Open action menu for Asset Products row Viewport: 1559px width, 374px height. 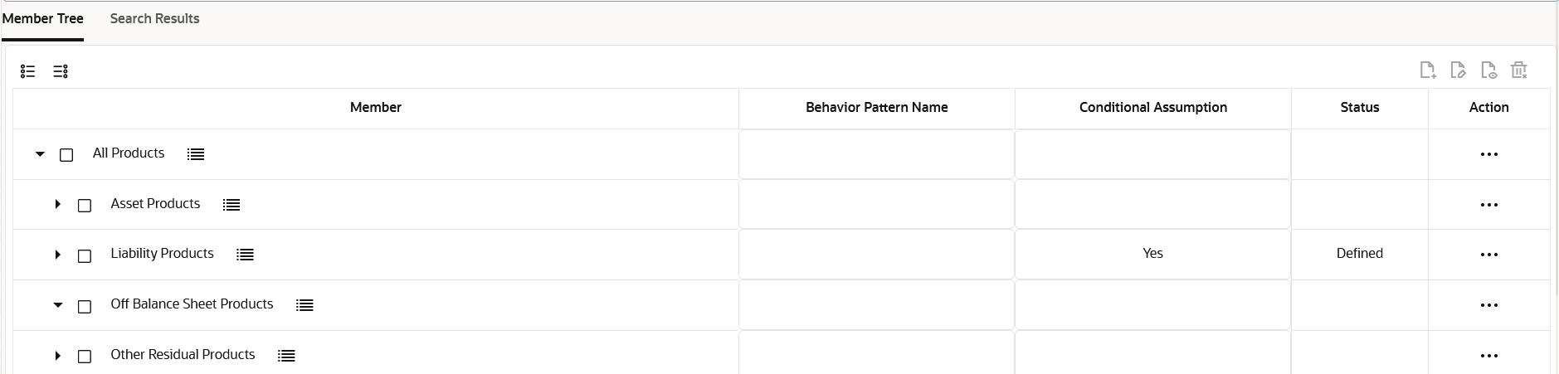pos(1489,205)
